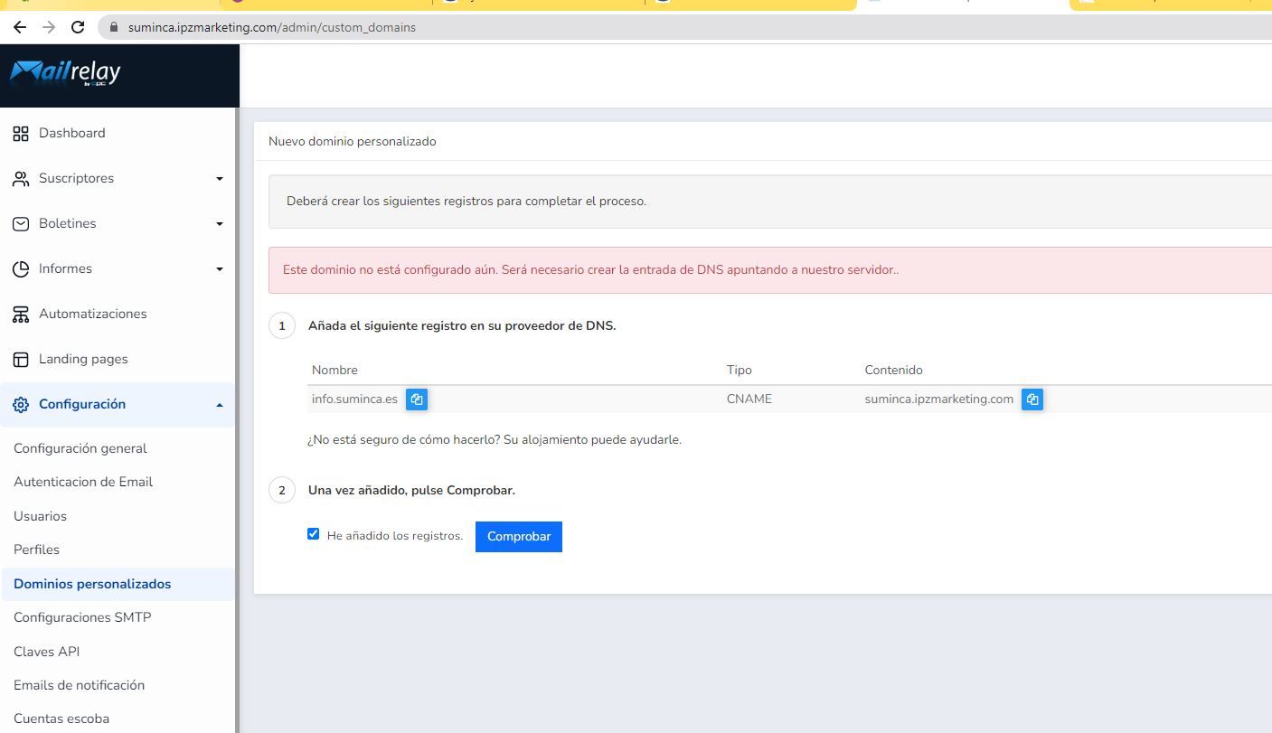Click the padlock site info icon
This screenshot has height=733, width=1272.
(x=114, y=27)
